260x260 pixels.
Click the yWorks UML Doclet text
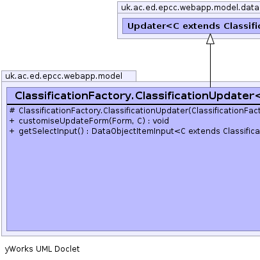42,249
